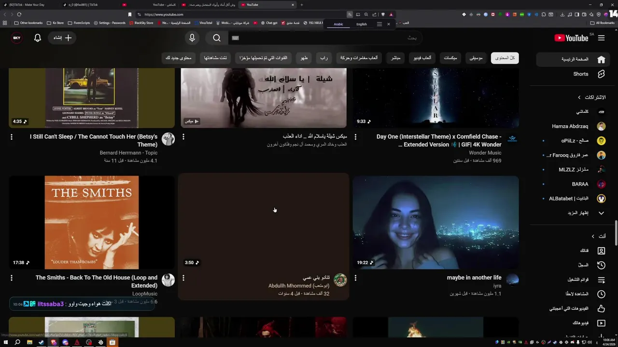Open the Wonder Music channel avatar

pyautogui.click(x=512, y=139)
